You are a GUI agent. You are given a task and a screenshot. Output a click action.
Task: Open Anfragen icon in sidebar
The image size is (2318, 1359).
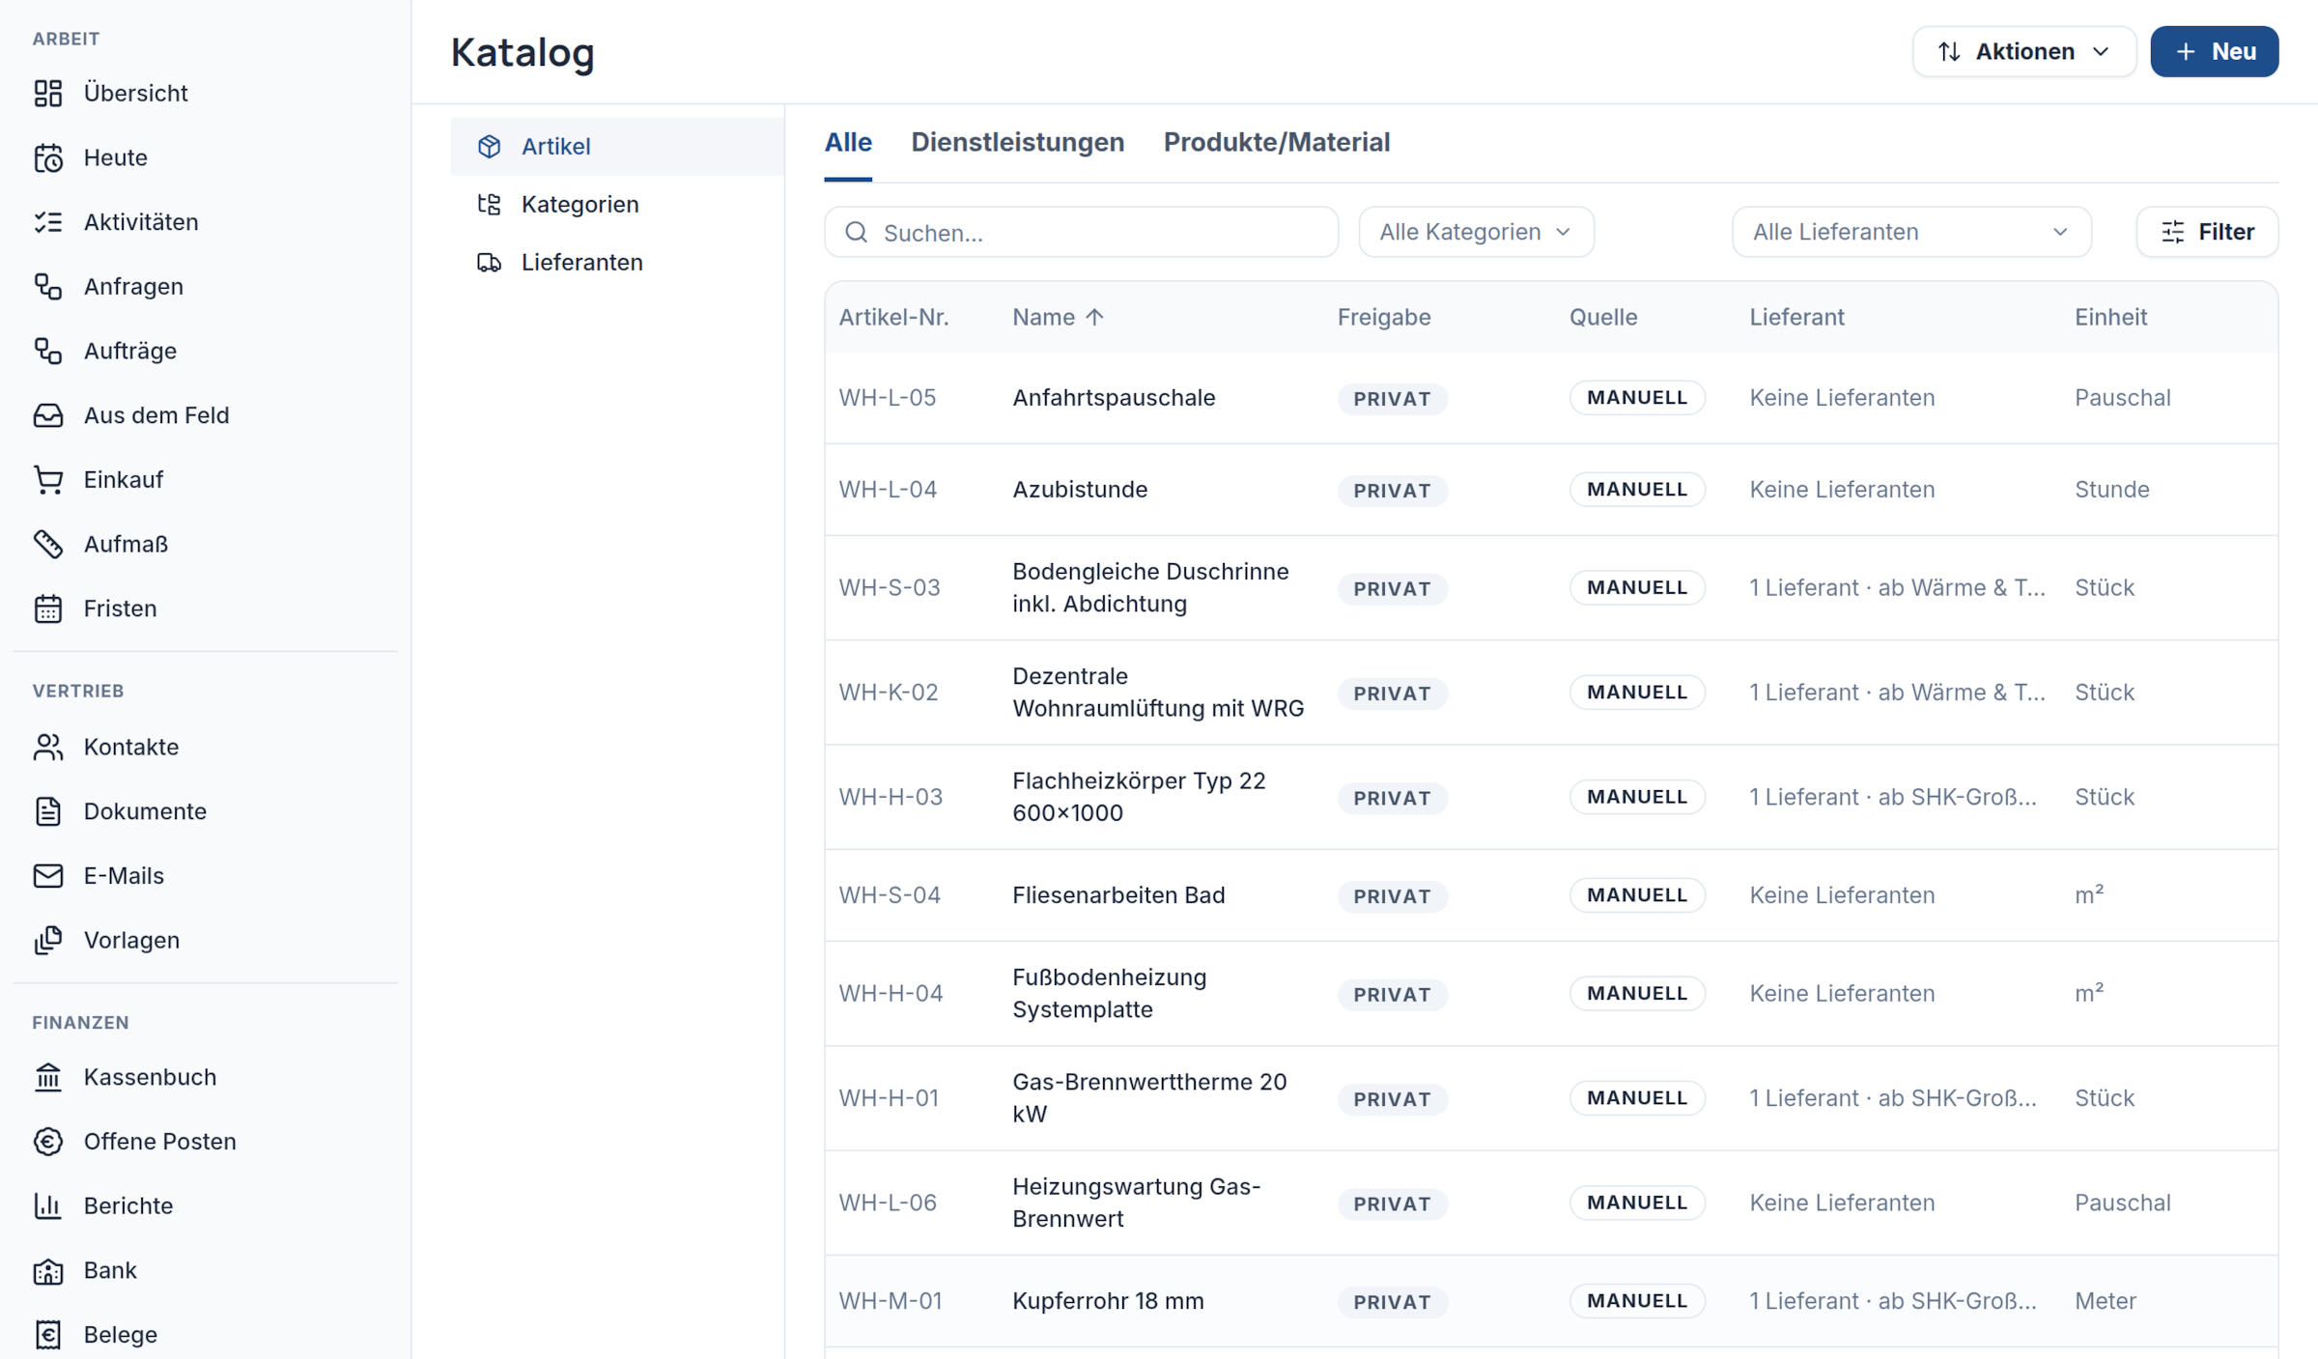[x=48, y=286]
